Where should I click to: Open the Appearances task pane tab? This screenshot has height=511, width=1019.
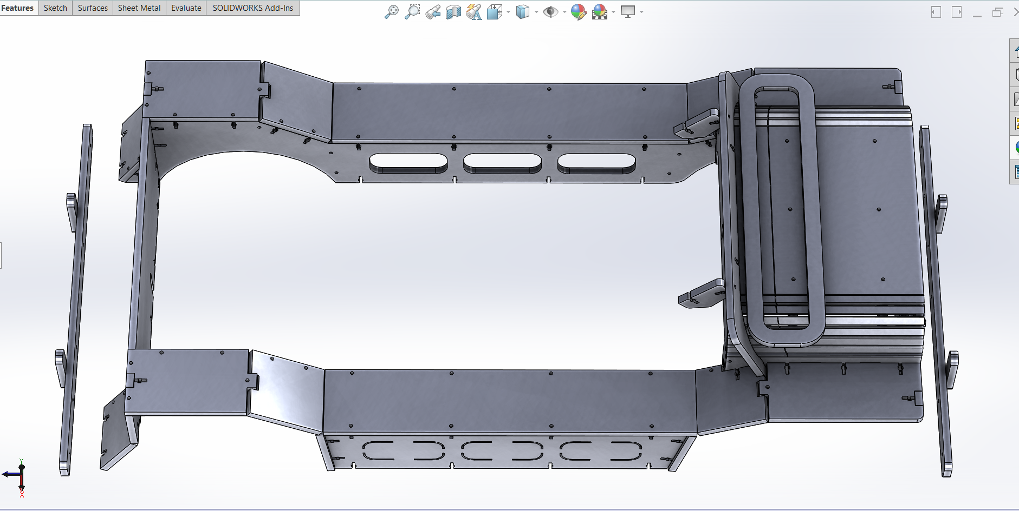coord(1015,147)
